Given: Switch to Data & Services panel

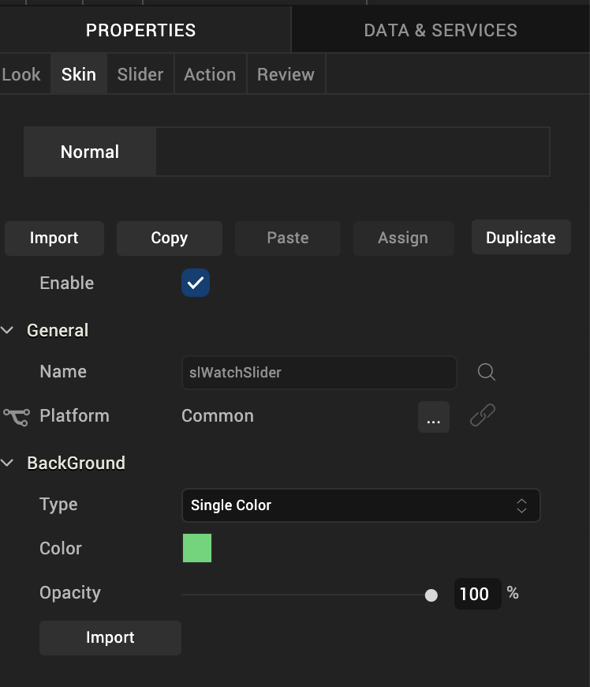Looking at the screenshot, I should coord(440,30).
